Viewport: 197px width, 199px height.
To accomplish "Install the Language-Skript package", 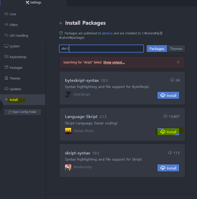I will (x=168, y=132).
